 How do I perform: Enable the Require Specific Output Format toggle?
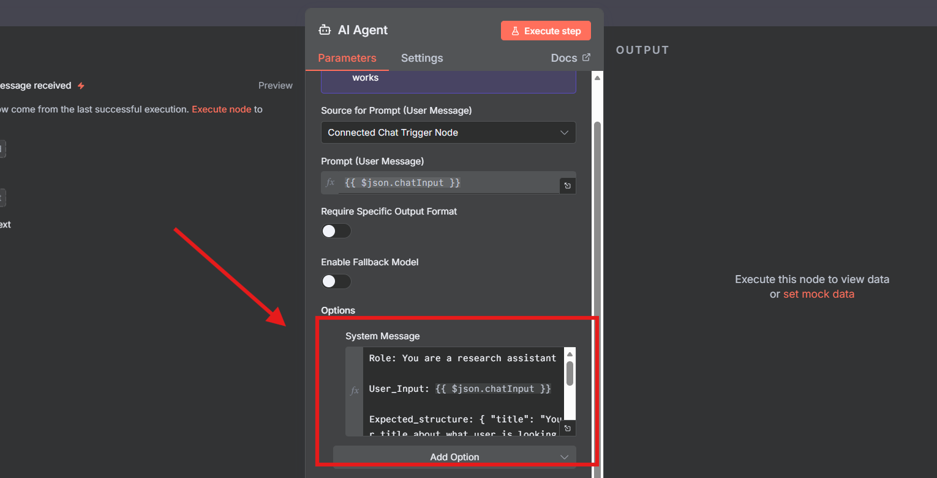click(336, 231)
